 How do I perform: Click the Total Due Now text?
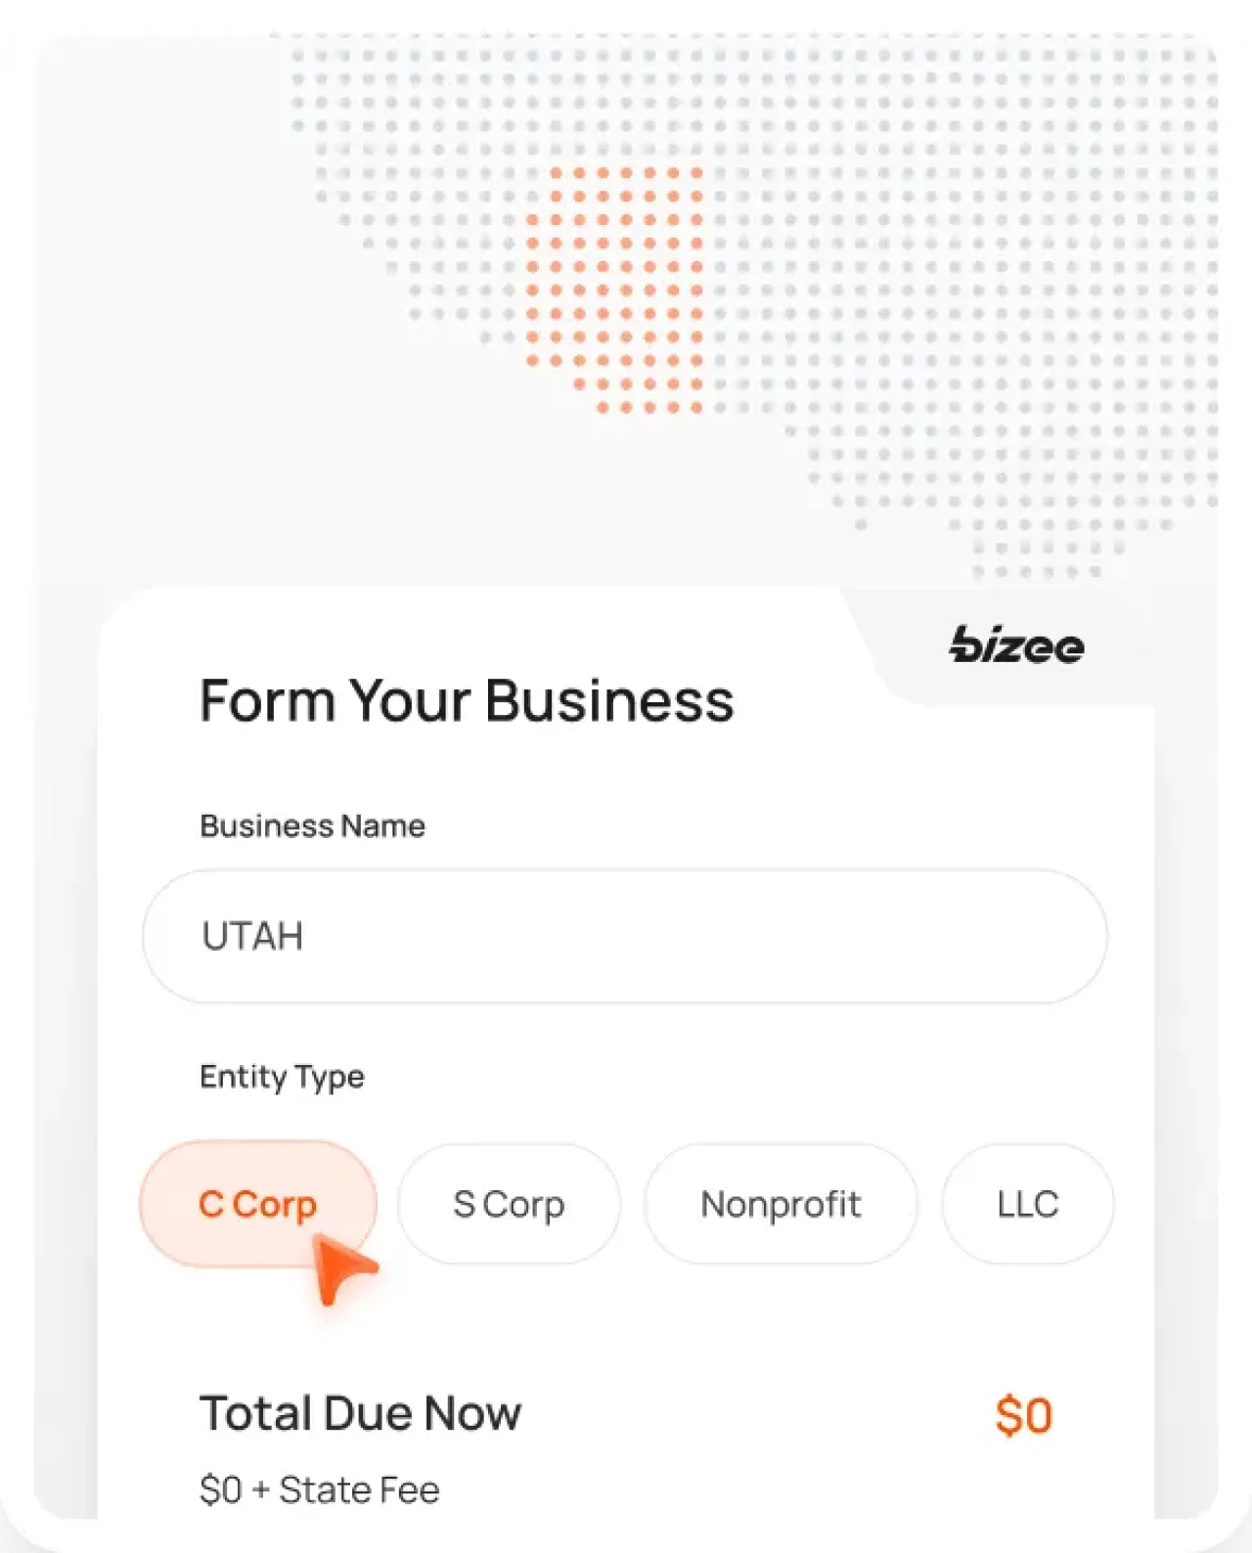tap(361, 1412)
